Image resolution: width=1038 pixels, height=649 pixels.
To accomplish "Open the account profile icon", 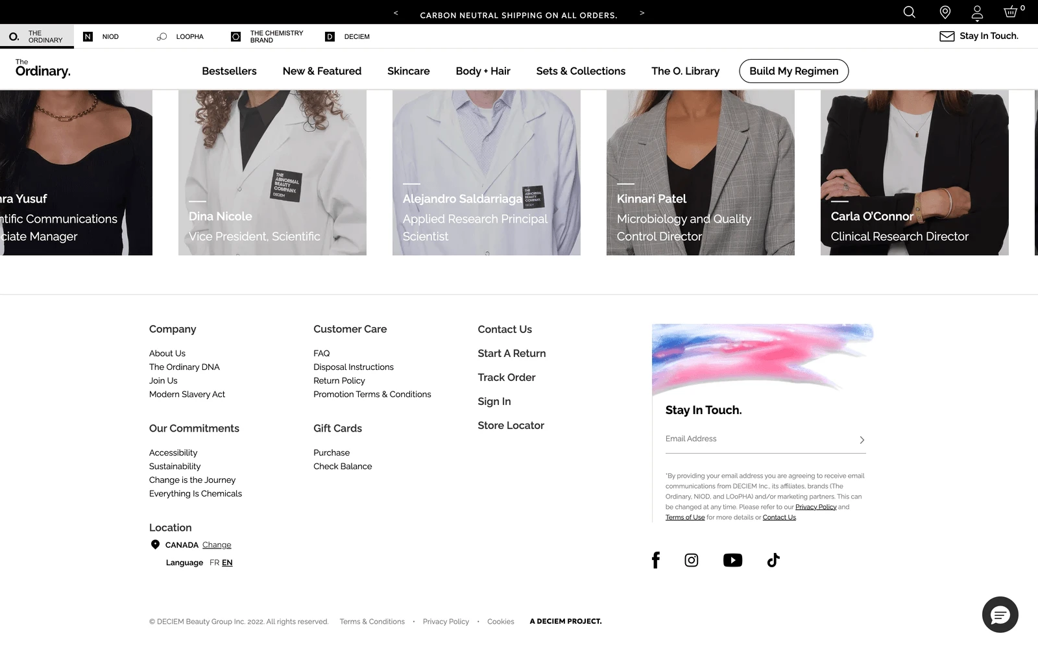I will pyautogui.click(x=977, y=13).
